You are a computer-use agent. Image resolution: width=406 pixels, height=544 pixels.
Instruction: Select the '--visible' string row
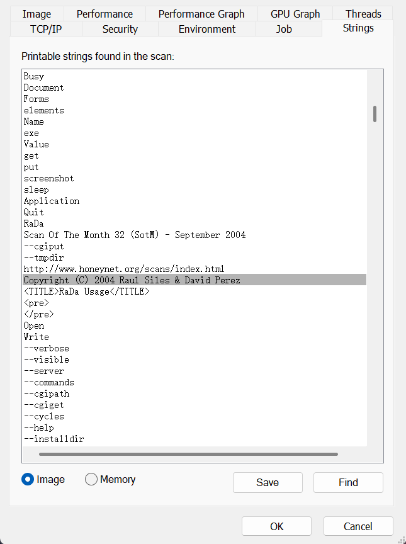click(x=195, y=360)
